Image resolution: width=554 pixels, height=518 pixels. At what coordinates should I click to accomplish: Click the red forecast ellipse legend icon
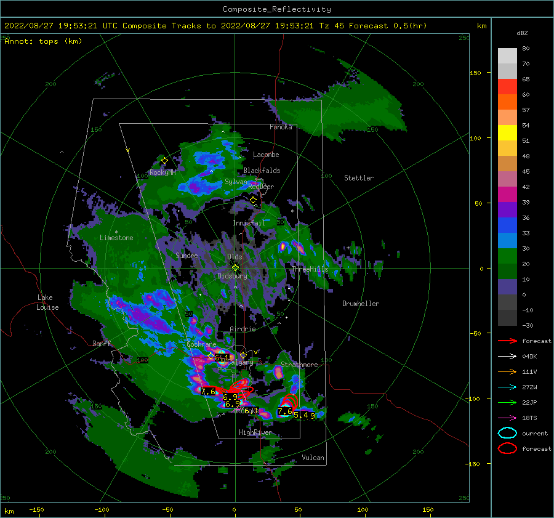507,448
